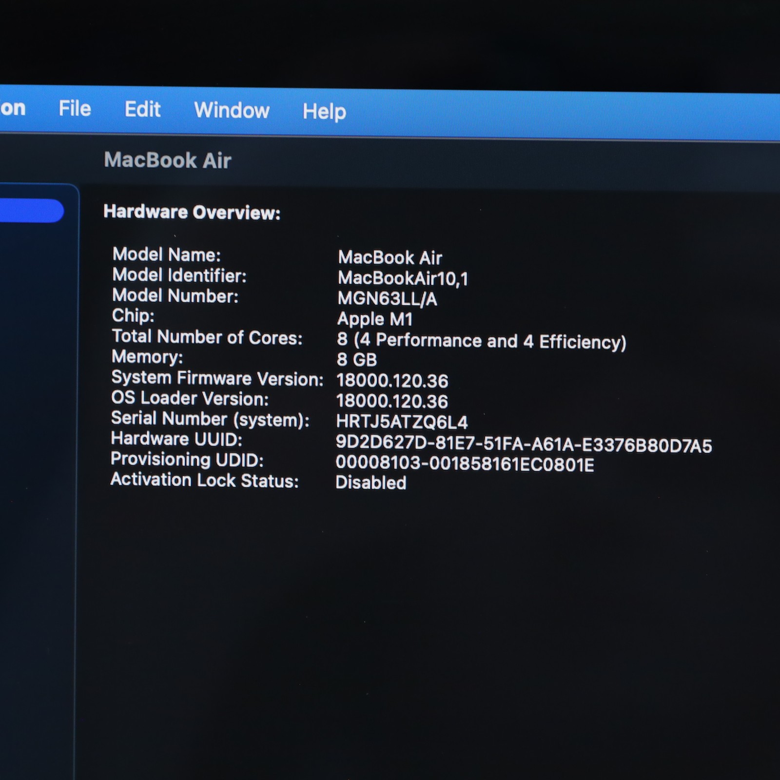This screenshot has height=780, width=780.
Task: Select the Provisioning UDID value 00008103-001858161EC0801E
Action: (465, 464)
